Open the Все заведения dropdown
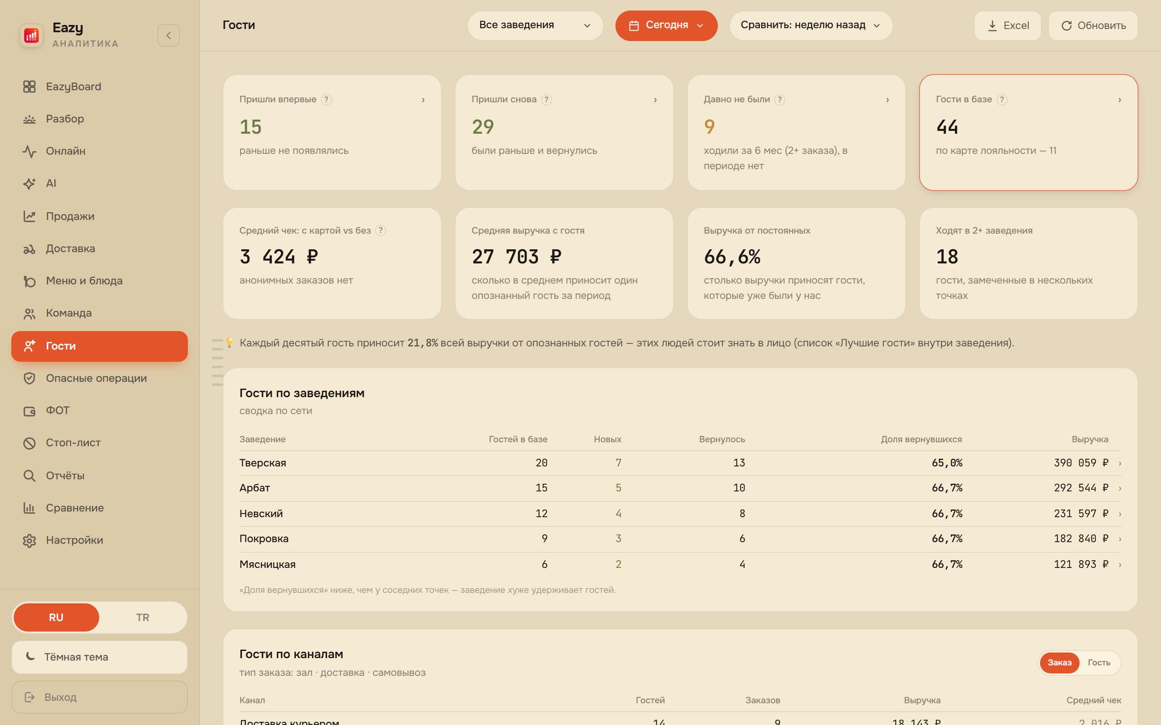The width and height of the screenshot is (1161, 725). (x=535, y=25)
